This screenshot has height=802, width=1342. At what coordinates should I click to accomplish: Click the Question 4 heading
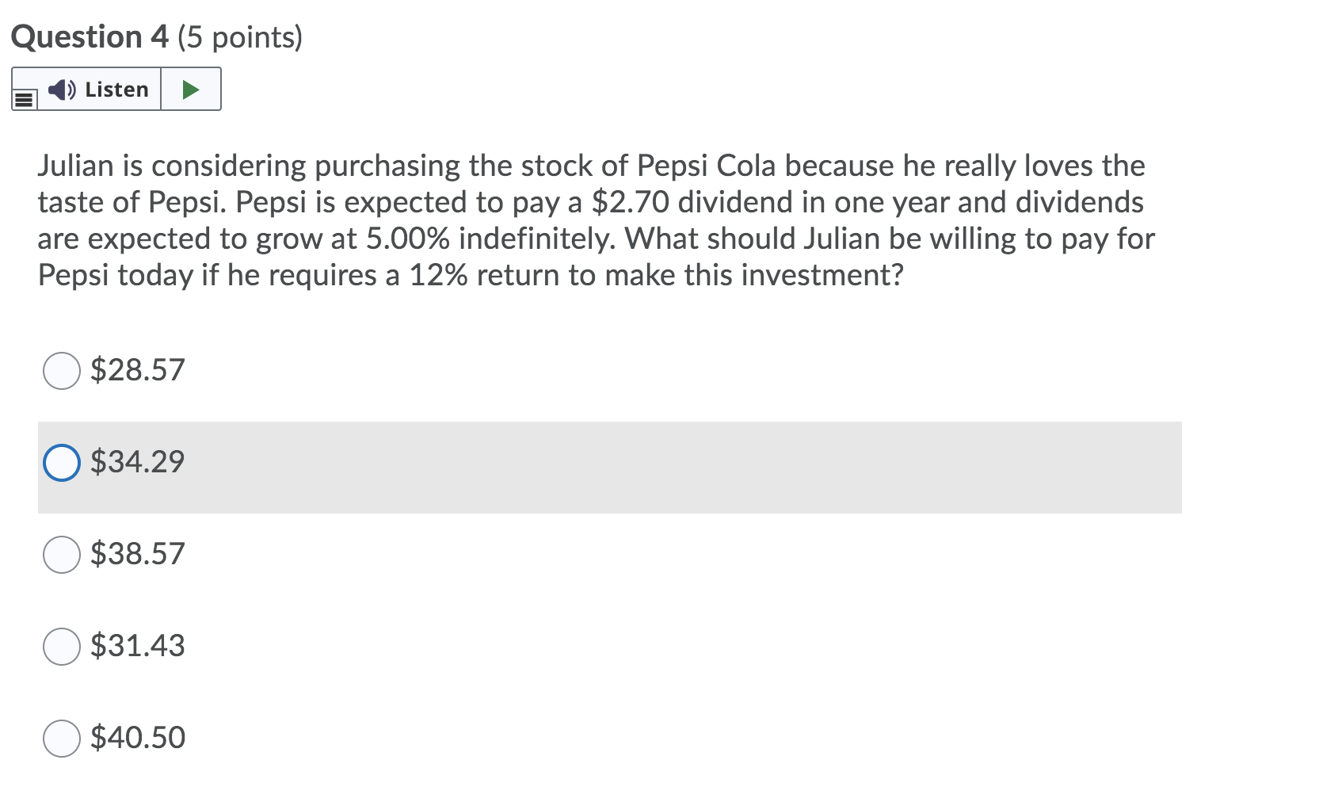(x=90, y=37)
